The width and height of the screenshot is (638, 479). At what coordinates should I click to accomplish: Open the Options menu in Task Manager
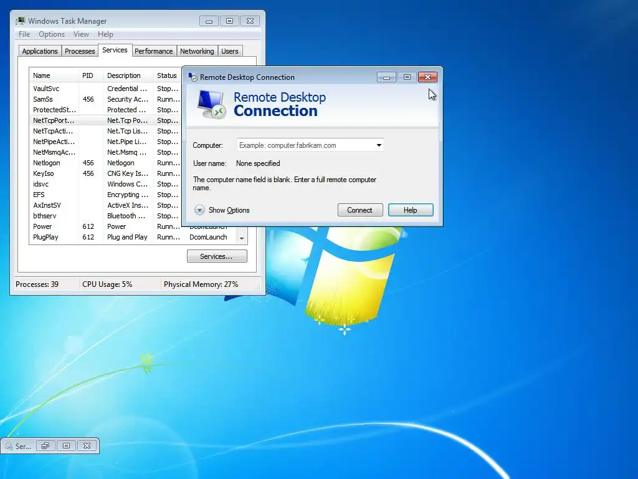point(52,34)
